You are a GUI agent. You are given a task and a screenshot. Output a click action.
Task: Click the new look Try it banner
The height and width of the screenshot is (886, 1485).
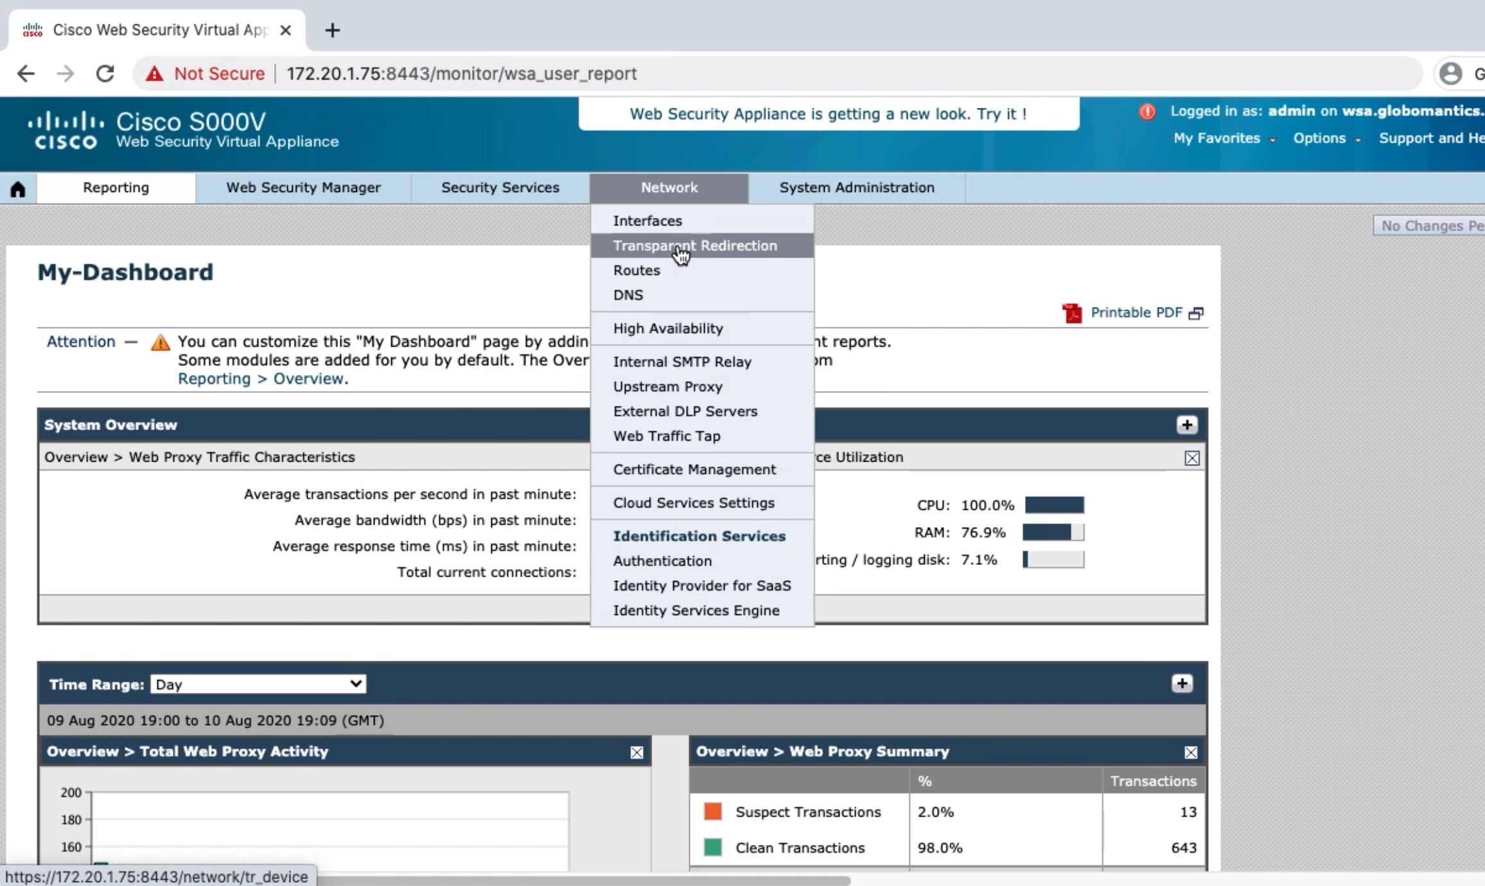tap(829, 114)
